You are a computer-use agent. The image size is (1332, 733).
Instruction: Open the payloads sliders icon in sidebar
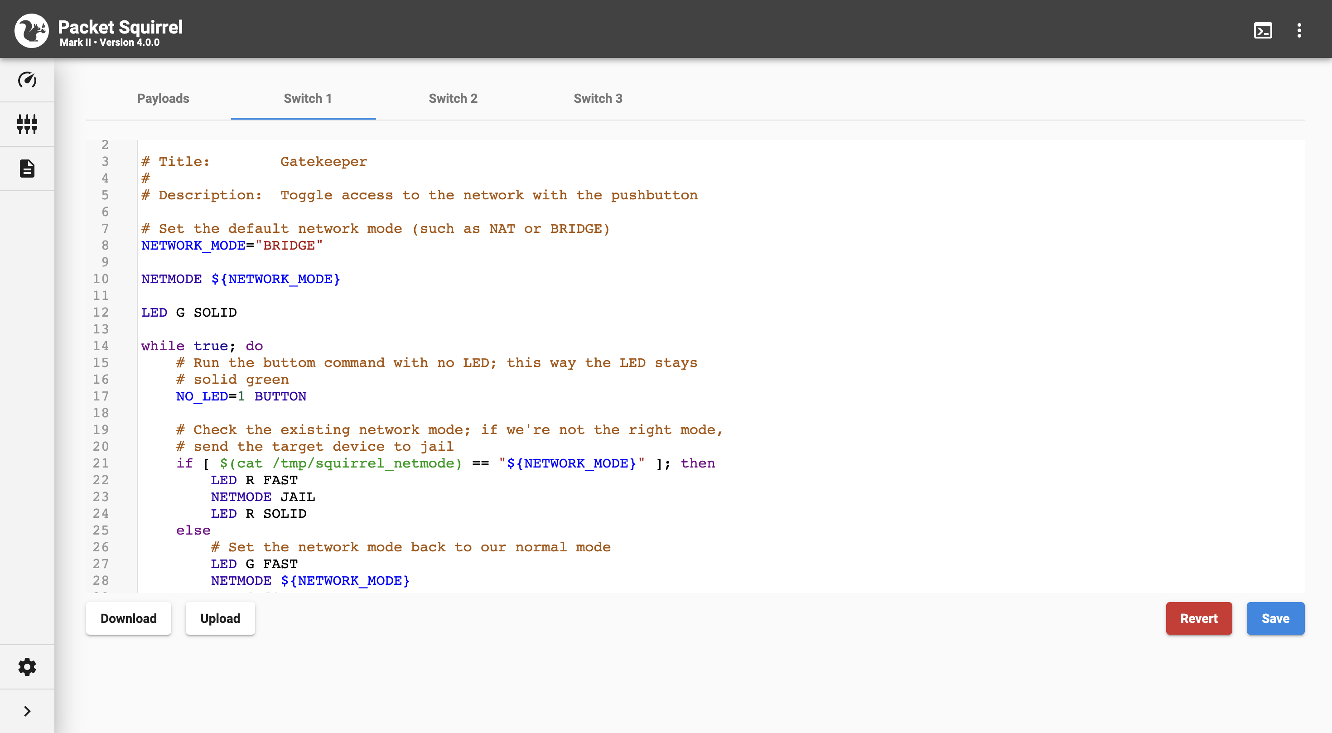(27, 124)
